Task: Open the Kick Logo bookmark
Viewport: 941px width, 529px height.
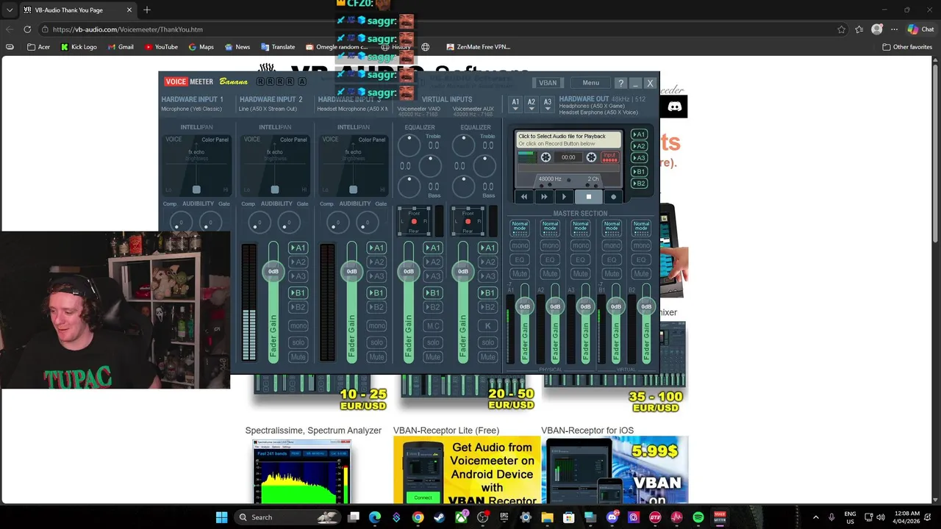Action: (x=79, y=47)
